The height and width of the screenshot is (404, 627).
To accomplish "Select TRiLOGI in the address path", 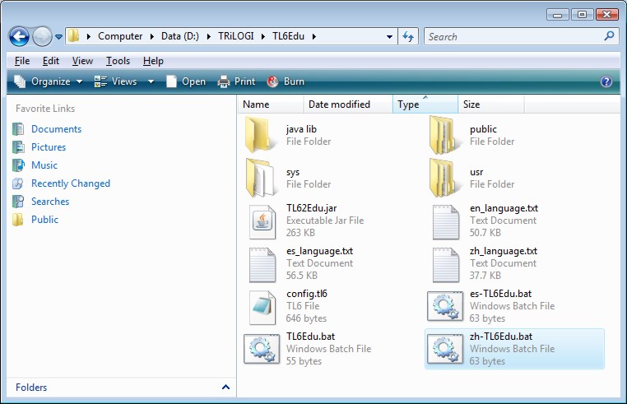I will [236, 36].
